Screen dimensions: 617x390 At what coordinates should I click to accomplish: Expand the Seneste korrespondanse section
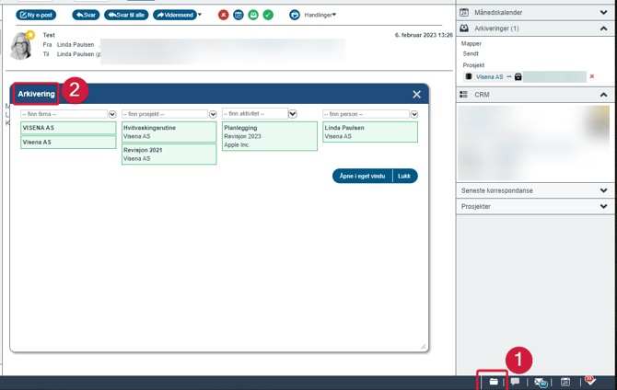(603, 190)
